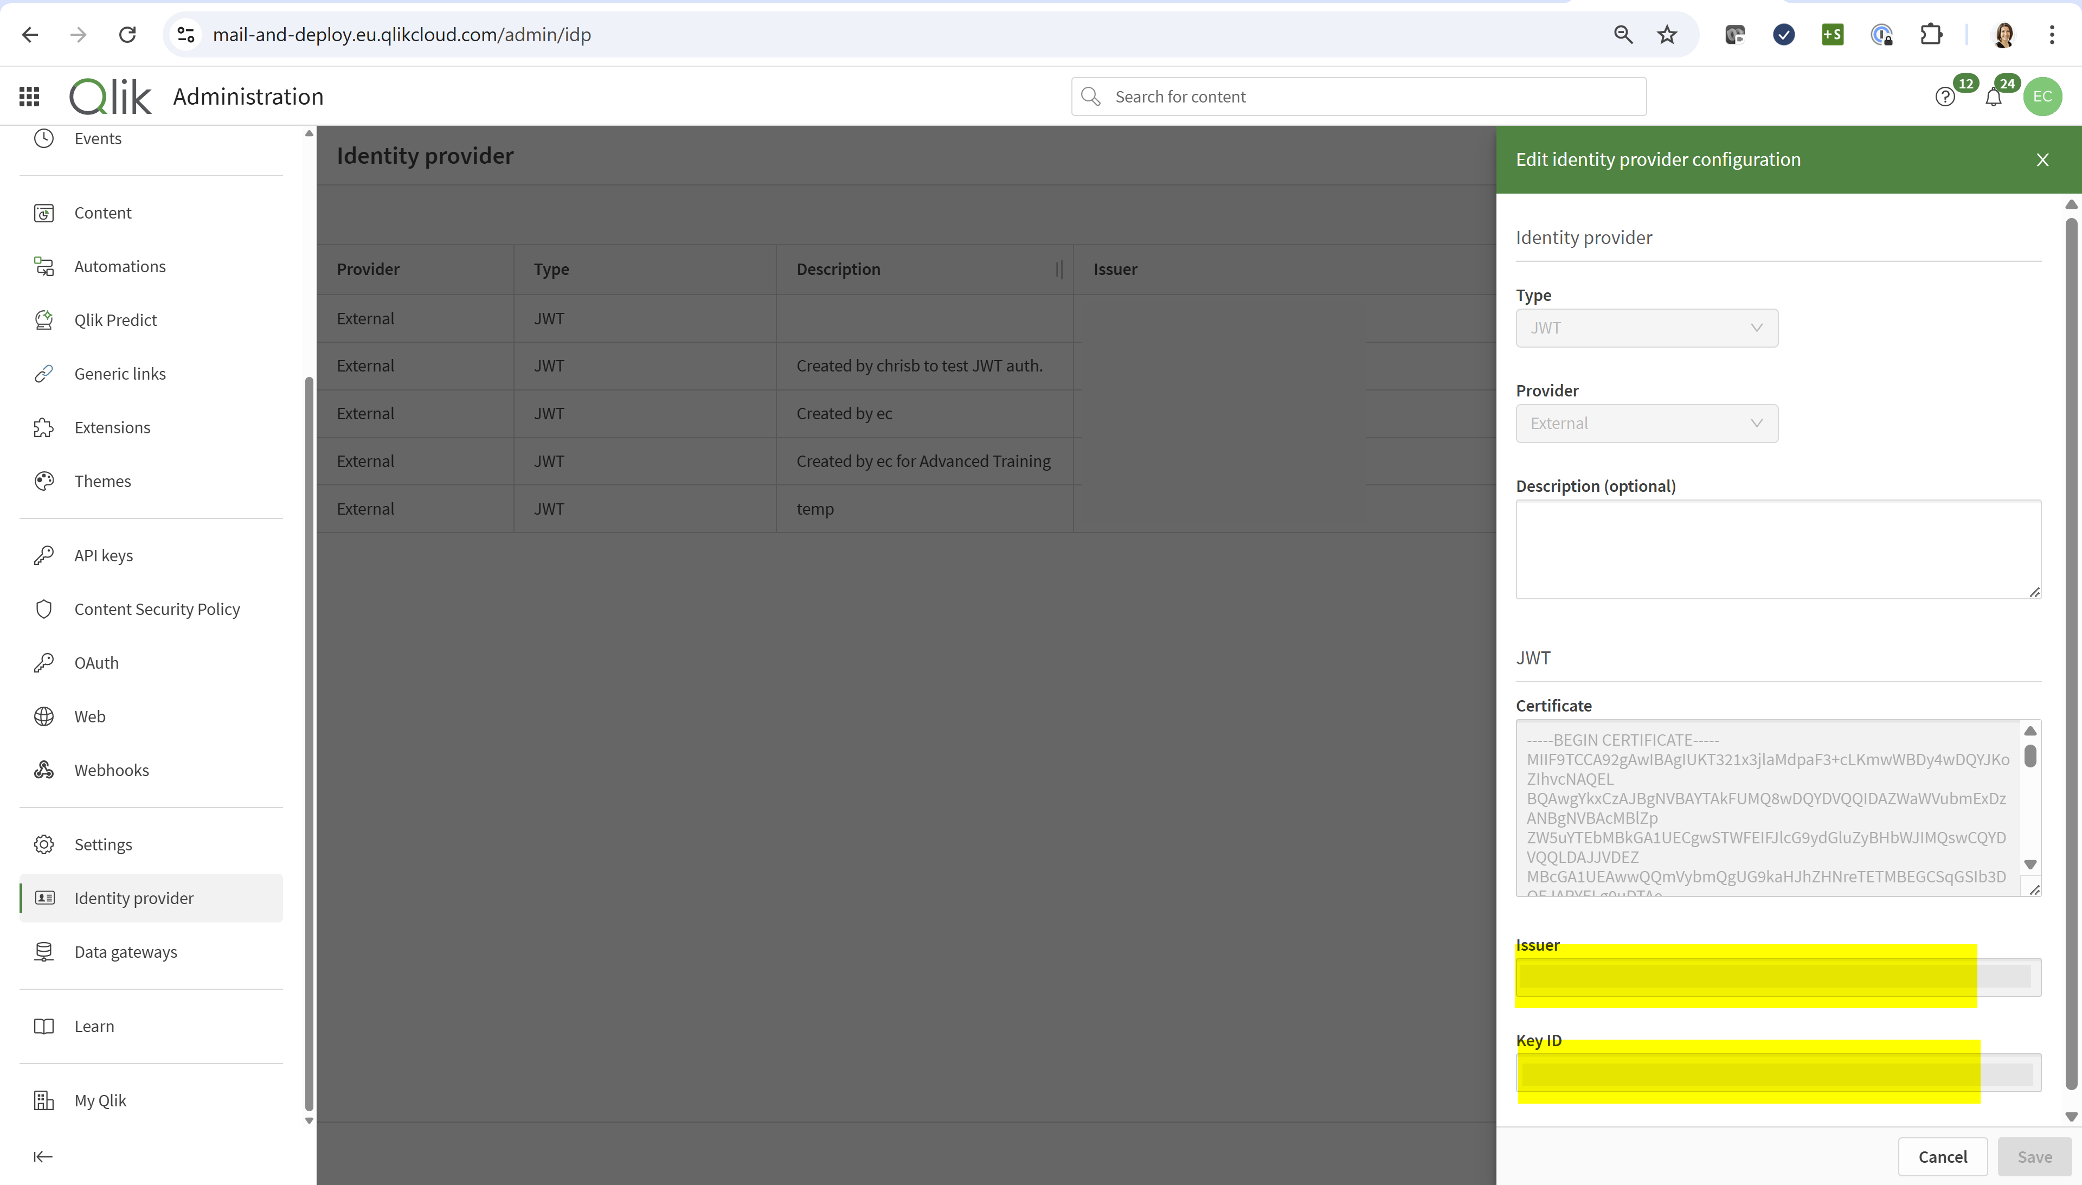Bookmark page with star icon
2082x1185 pixels.
click(1667, 34)
